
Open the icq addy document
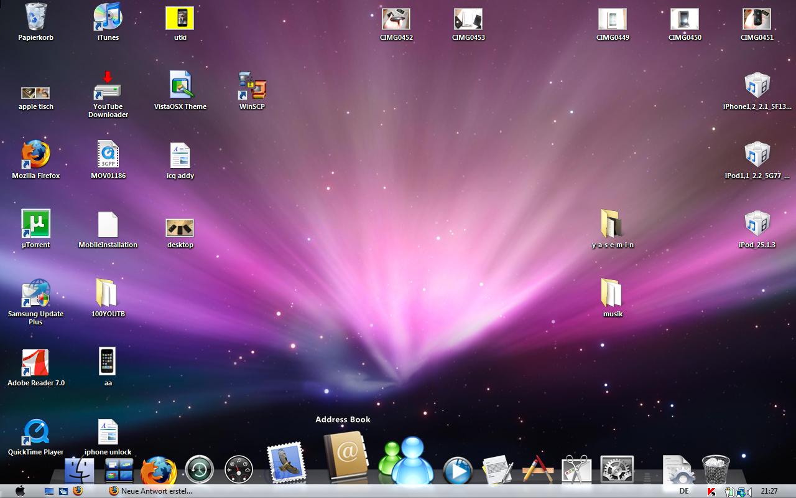(x=180, y=160)
